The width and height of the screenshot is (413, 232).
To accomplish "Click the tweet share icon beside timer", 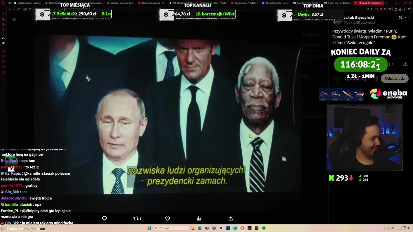I will click(x=405, y=64).
